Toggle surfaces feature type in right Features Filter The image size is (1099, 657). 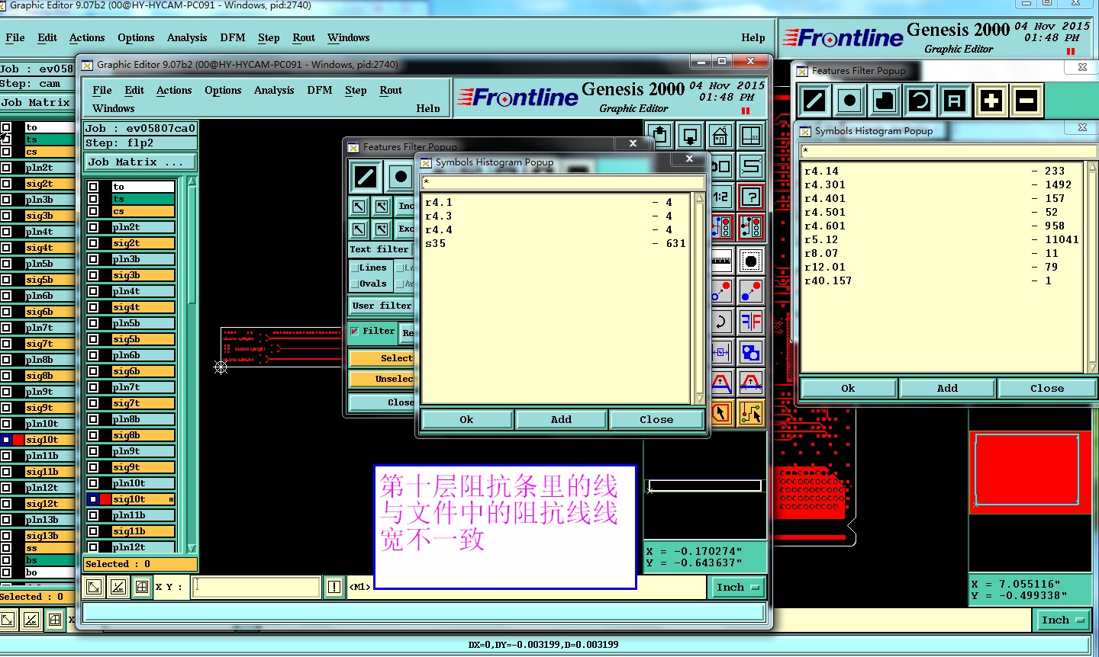885,101
